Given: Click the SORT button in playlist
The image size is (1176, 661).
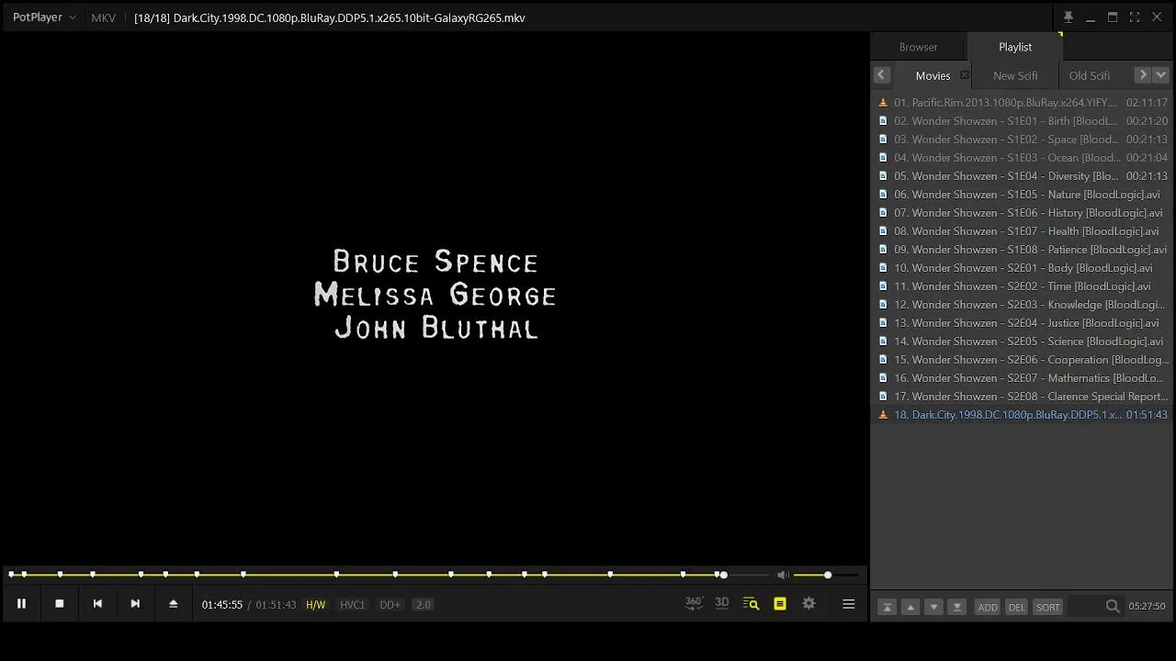Looking at the screenshot, I should point(1048,607).
